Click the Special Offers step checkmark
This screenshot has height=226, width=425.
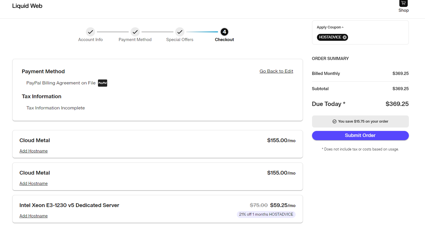click(180, 32)
